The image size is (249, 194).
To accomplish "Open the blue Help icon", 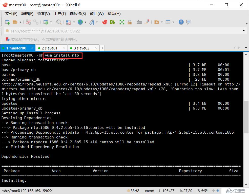I will (181, 22).
